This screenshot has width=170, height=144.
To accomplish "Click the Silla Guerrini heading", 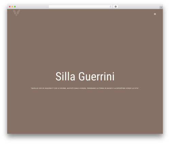I will 85,76.
